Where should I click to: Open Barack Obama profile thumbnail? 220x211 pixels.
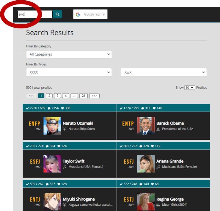tap(146, 126)
